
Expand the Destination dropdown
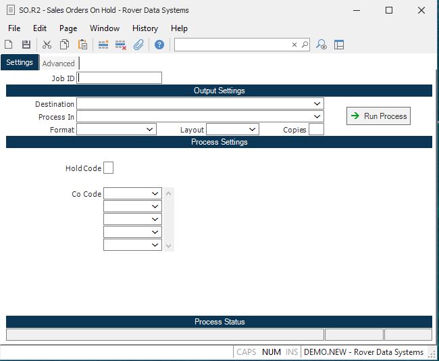317,104
